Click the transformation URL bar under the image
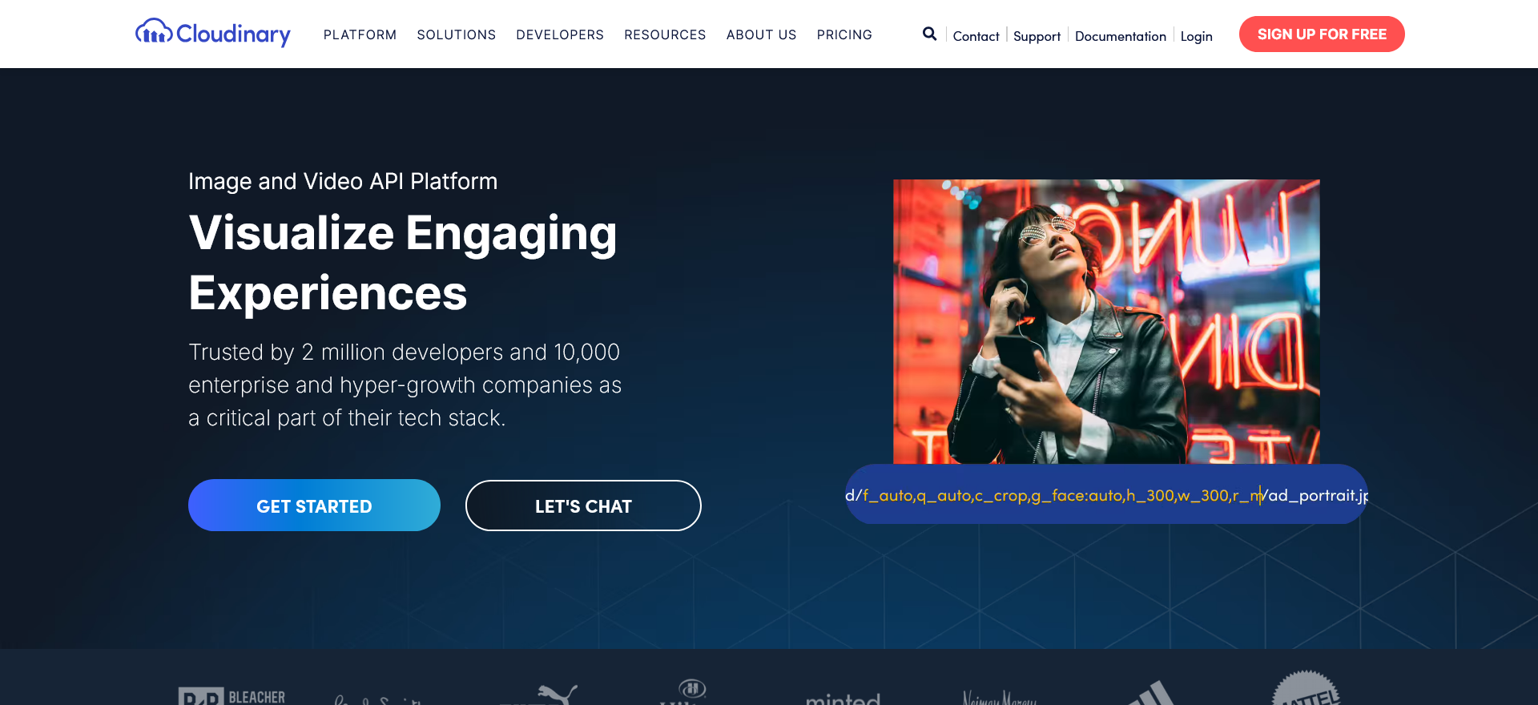 (1106, 494)
